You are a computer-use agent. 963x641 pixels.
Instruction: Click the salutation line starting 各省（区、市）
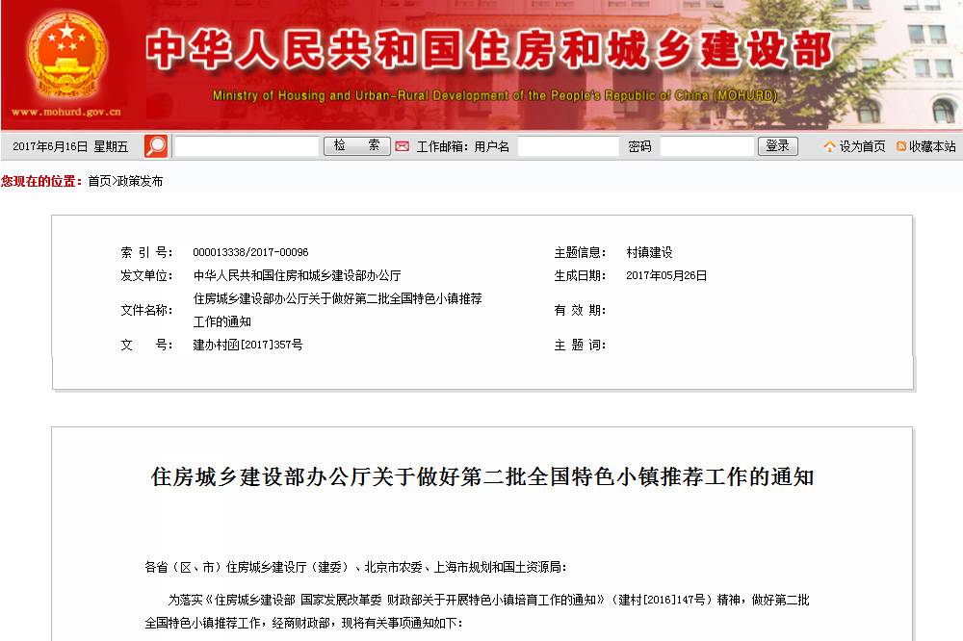click(x=355, y=567)
